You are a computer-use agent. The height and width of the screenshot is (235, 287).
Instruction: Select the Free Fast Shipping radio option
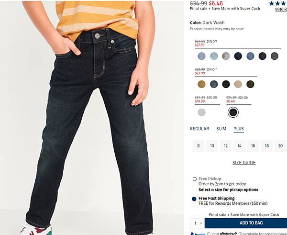194,199
